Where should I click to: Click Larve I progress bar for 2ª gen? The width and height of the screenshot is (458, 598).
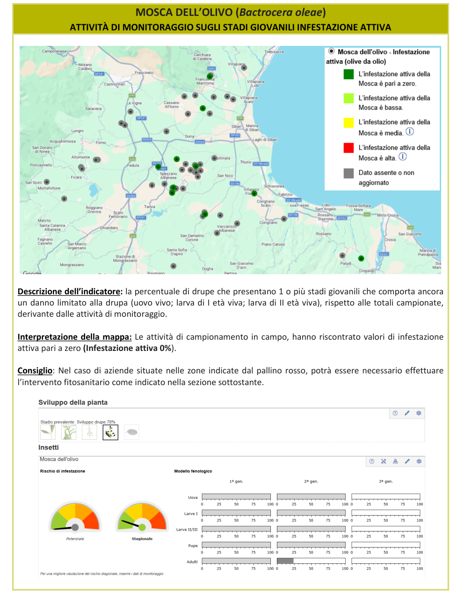pos(311,513)
